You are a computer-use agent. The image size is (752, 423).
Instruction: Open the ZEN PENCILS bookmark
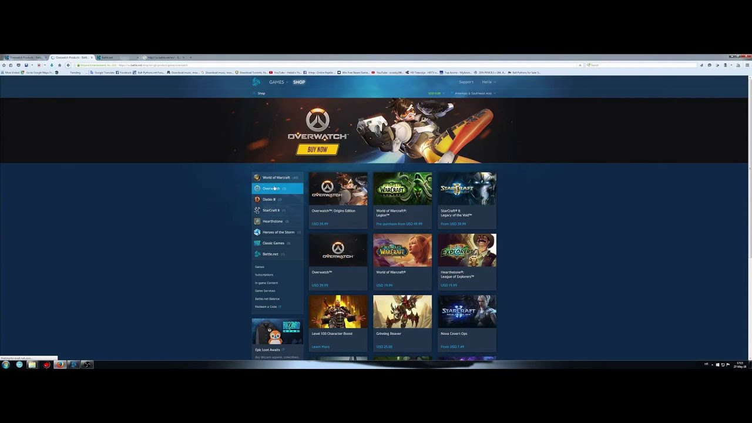[489, 73]
